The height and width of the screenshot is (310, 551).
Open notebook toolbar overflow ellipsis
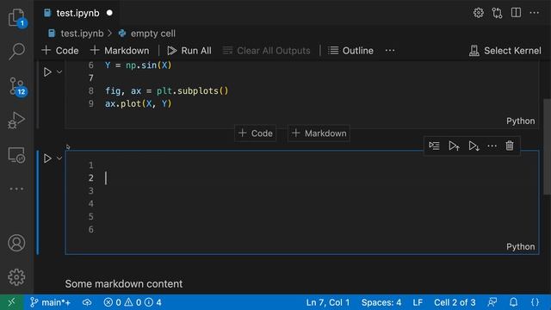point(390,51)
